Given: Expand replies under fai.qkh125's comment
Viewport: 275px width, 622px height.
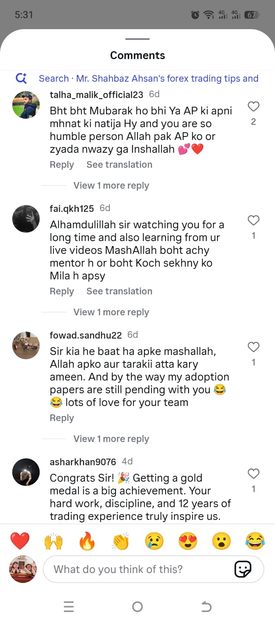Looking at the screenshot, I should (111, 312).
